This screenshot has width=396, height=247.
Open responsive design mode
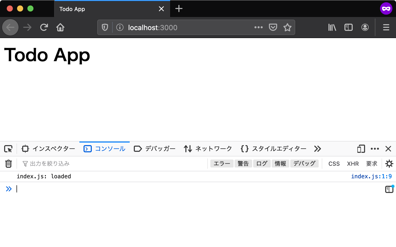coord(361,149)
